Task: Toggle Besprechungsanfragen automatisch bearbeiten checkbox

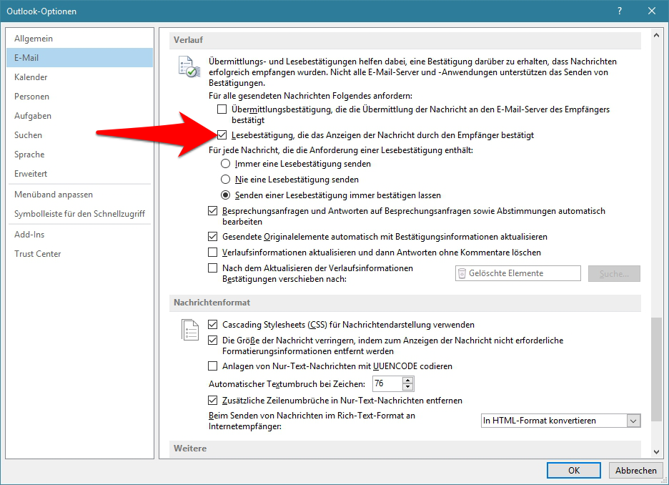Action: tap(212, 211)
